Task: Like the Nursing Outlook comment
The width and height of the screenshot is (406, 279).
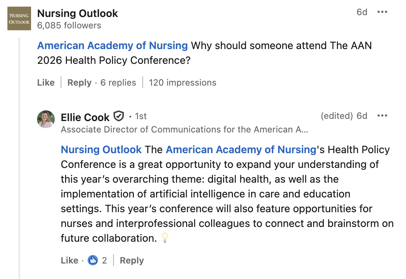Action: (x=46, y=82)
